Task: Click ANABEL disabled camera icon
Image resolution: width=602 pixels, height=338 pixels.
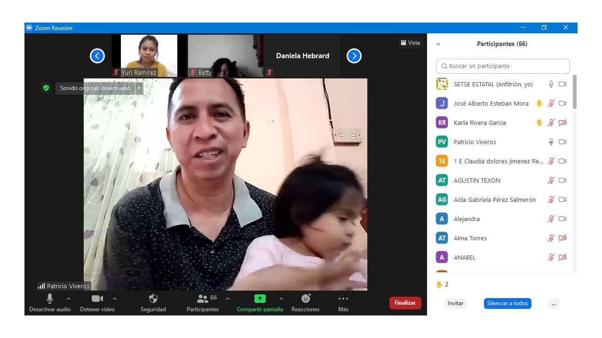Action: [562, 257]
